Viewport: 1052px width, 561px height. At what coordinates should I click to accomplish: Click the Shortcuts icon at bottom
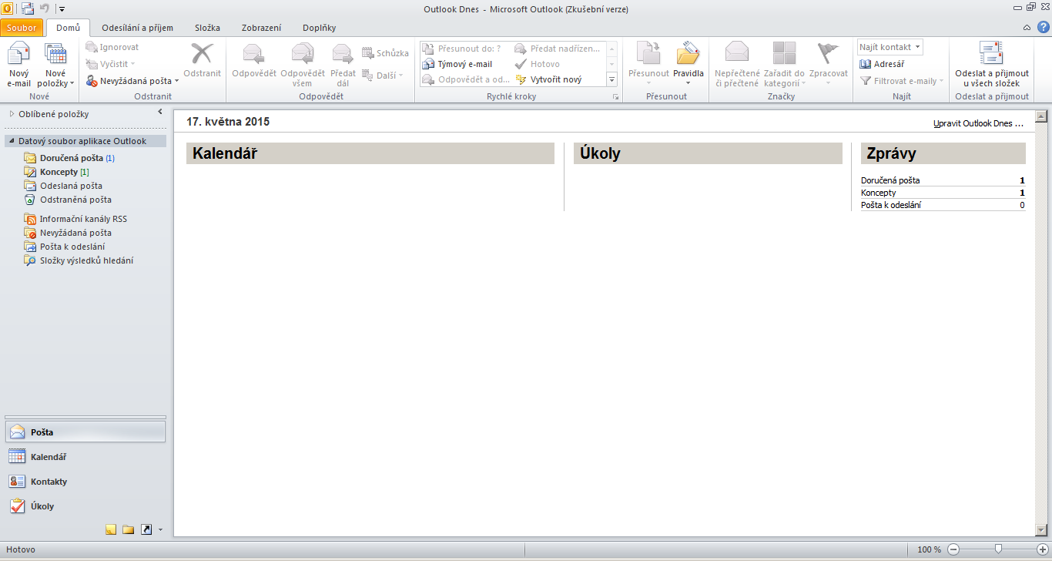pos(146,529)
